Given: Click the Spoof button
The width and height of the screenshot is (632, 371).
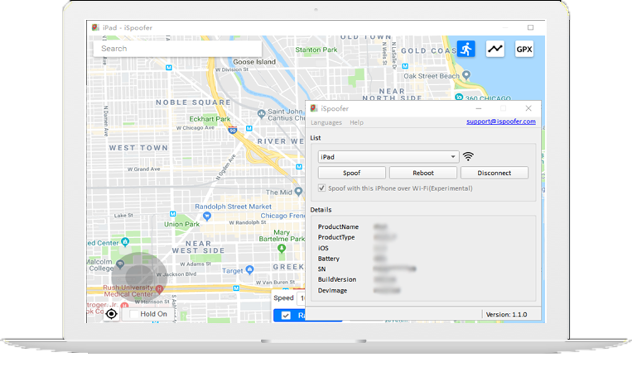Looking at the screenshot, I should (x=351, y=173).
